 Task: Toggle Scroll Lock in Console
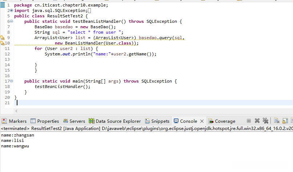click(x=285, y=121)
